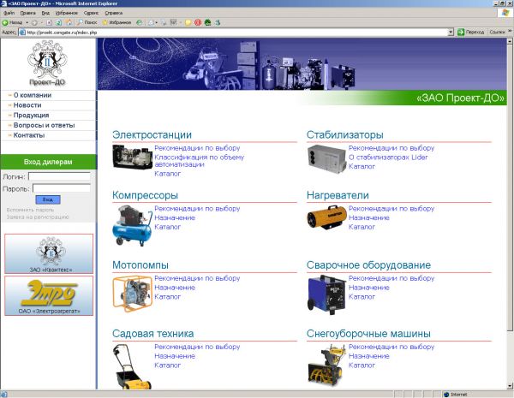Click Заявка на регистрацию link
The width and height of the screenshot is (514, 398).
point(38,217)
